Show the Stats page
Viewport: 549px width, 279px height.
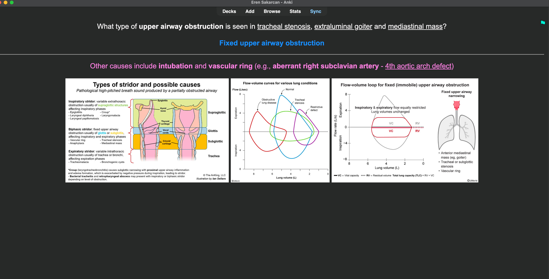click(x=295, y=11)
